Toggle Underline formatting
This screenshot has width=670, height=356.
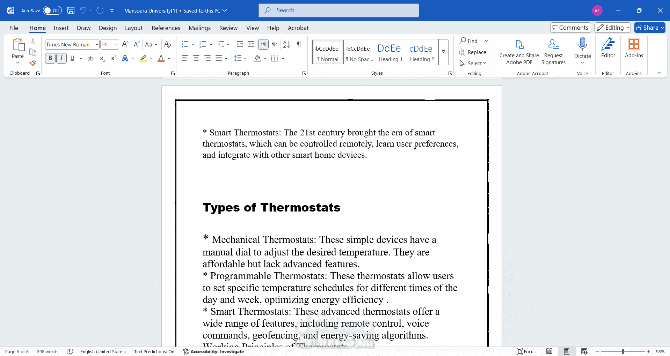[72, 58]
